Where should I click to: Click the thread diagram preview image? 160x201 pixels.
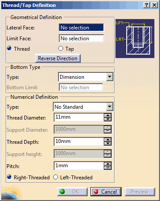135,39
